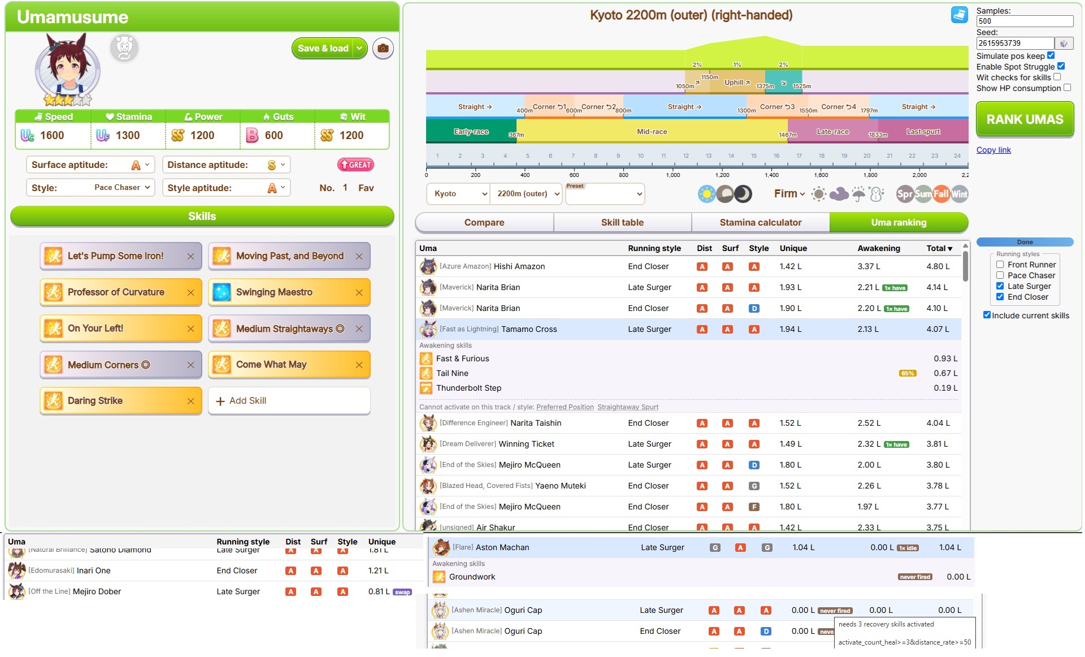Select the daytime sun icon
This screenshot has height=657, width=1085.
tap(706, 194)
